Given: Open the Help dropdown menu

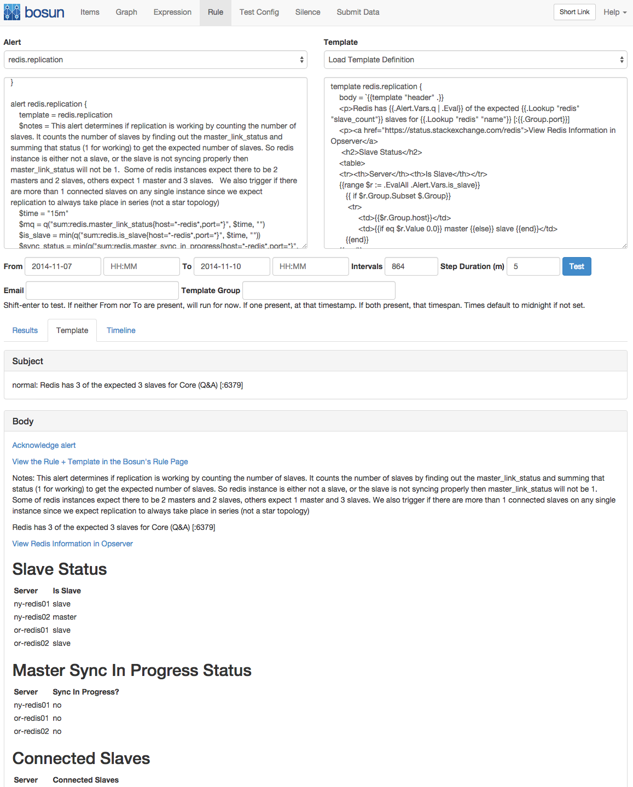Looking at the screenshot, I should click(615, 12).
